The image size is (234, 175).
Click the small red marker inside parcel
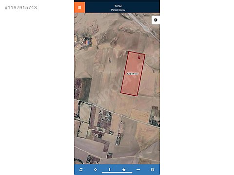[139, 57]
